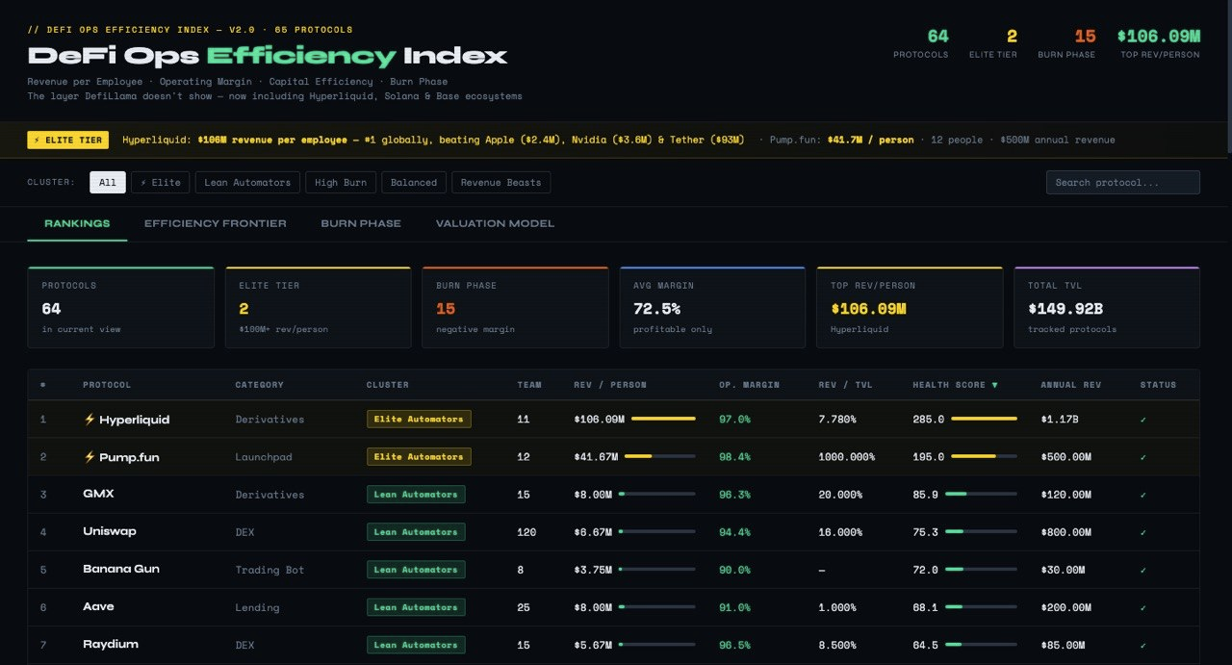Select the All cluster filter

tap(108, 182)
